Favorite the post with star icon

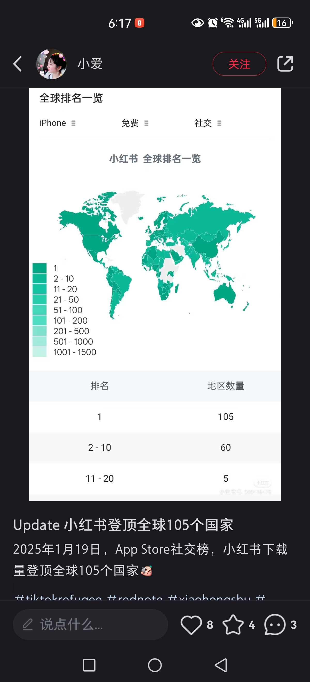pyautogui.click(x=233, y=625)
